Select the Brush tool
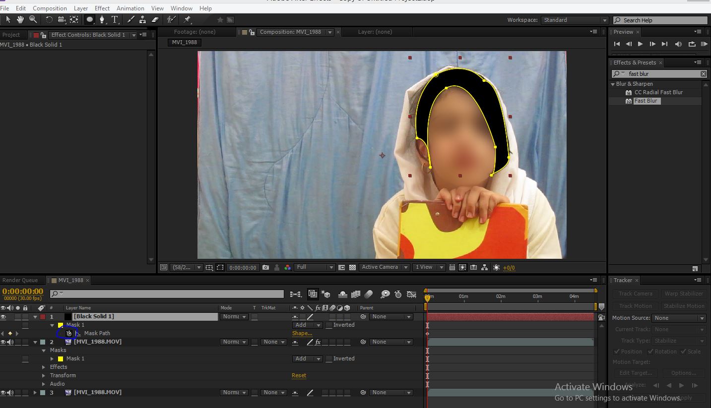 tap(130, 20)
